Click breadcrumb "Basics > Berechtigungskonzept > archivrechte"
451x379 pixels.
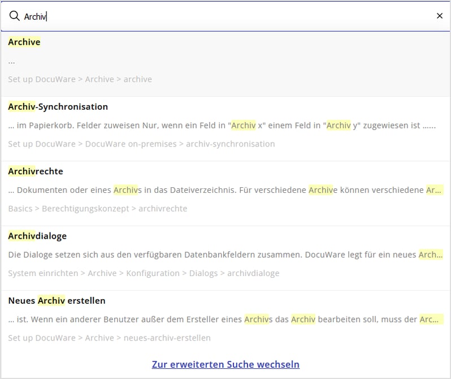[x=97, y=208]
